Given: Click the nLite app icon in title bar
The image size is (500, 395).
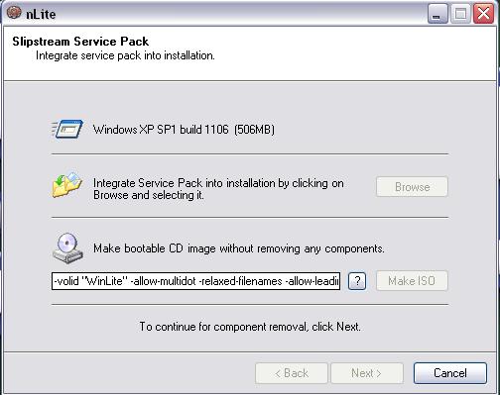Looking at the screenshot, I should [14, 13].
